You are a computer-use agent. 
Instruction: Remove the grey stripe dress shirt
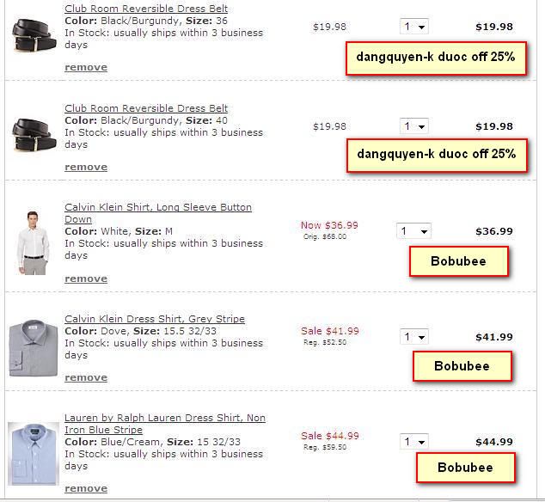tap(86, 377)
